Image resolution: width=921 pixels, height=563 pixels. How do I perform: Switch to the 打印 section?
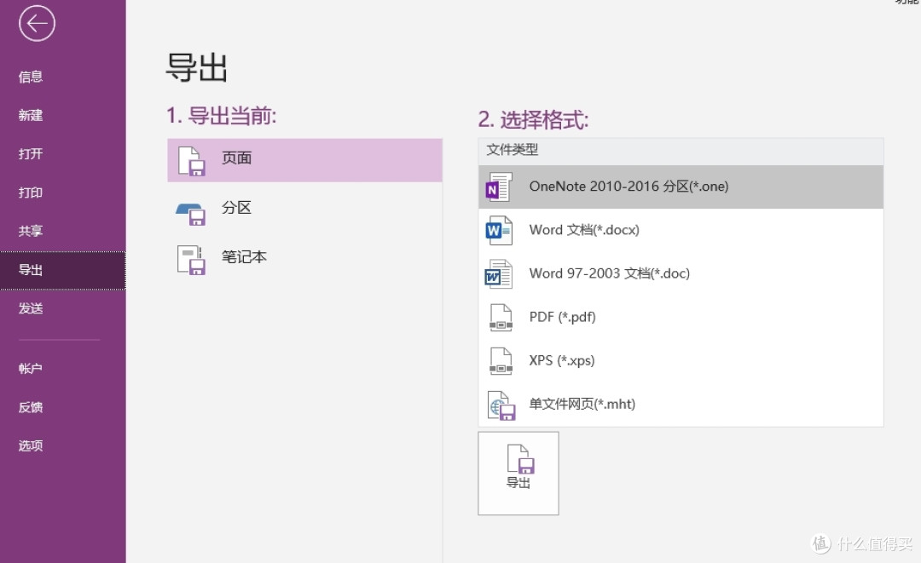point(30,192)
